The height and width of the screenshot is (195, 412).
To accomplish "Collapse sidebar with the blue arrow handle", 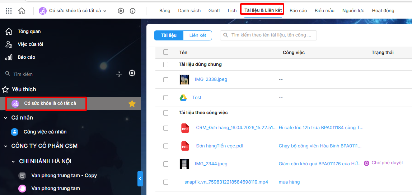I will click(x=140, y=179).
